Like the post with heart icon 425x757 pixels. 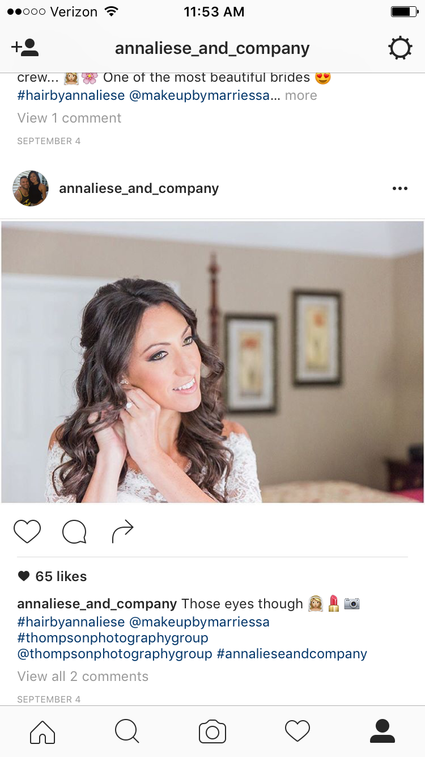click(27, 532)
